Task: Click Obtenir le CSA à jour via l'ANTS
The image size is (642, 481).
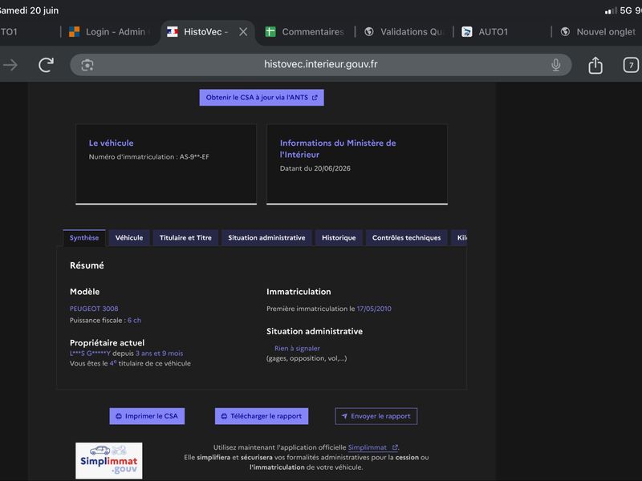Action: point(262,97)
